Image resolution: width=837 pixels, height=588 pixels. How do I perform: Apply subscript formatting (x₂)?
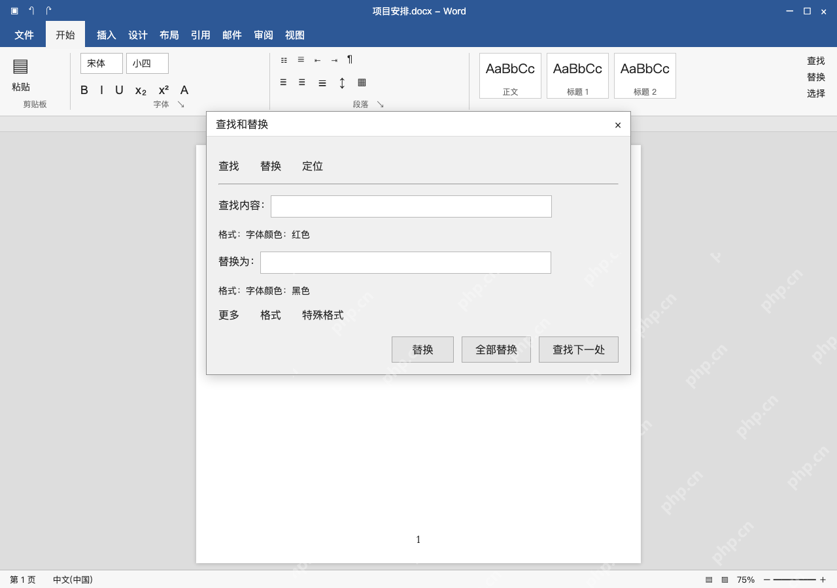click(141, 90)
